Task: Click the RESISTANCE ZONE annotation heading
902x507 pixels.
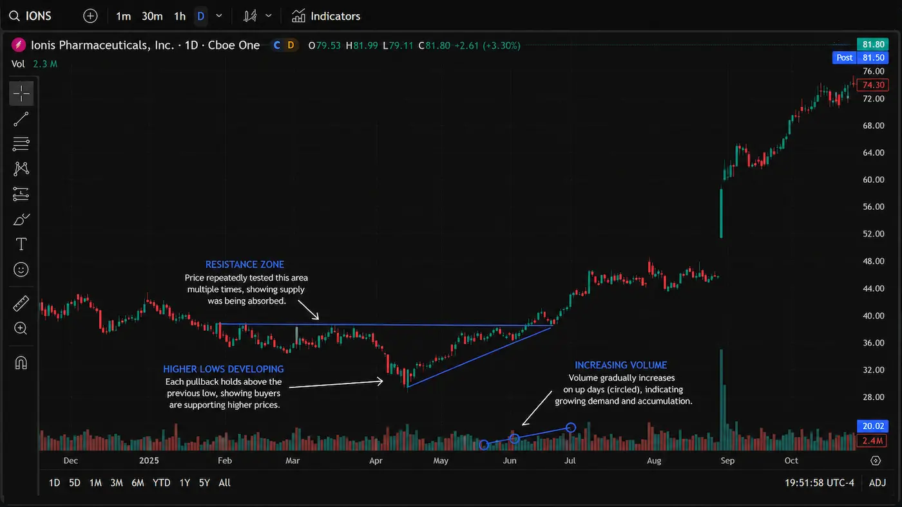Action: [245, 264]
